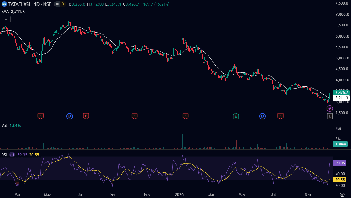351x198 pixels.
Task: Open the gray upcoming earnings E marker
Action: (330, 116)
